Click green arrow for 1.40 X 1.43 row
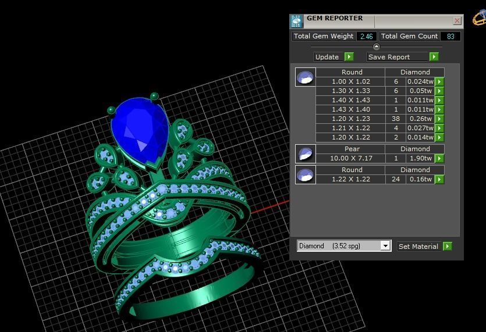Screen dimensions: 486x332 439,100
